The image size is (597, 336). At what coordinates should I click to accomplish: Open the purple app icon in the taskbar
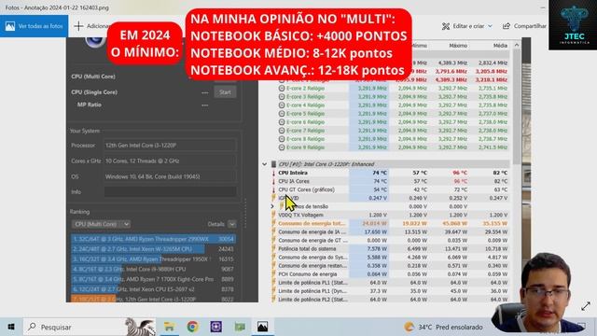tap(215, 327)
